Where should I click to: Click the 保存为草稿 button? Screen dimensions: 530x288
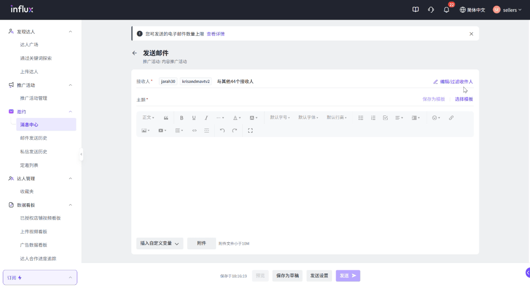coord(287,276)
